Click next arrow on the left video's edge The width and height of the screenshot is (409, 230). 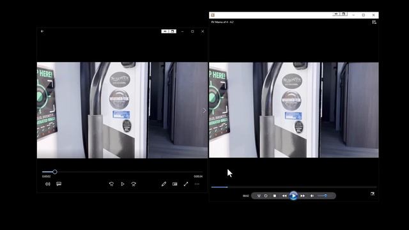coord(204,111)
